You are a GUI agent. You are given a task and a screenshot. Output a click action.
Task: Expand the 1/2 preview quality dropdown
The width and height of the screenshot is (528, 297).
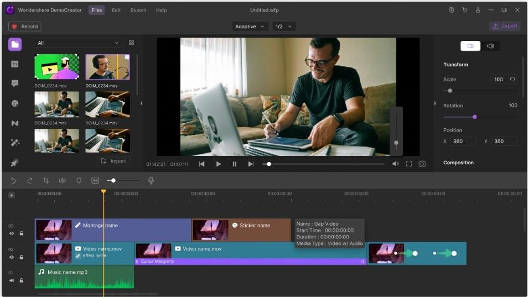(283, 27)
